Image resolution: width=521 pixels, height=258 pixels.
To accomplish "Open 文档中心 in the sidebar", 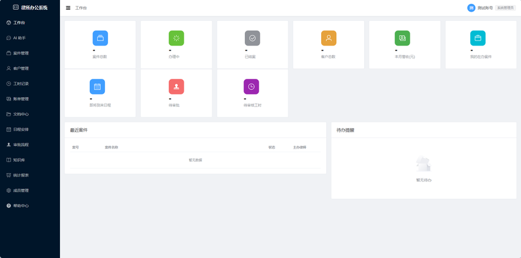I will [x=30, y=115].
